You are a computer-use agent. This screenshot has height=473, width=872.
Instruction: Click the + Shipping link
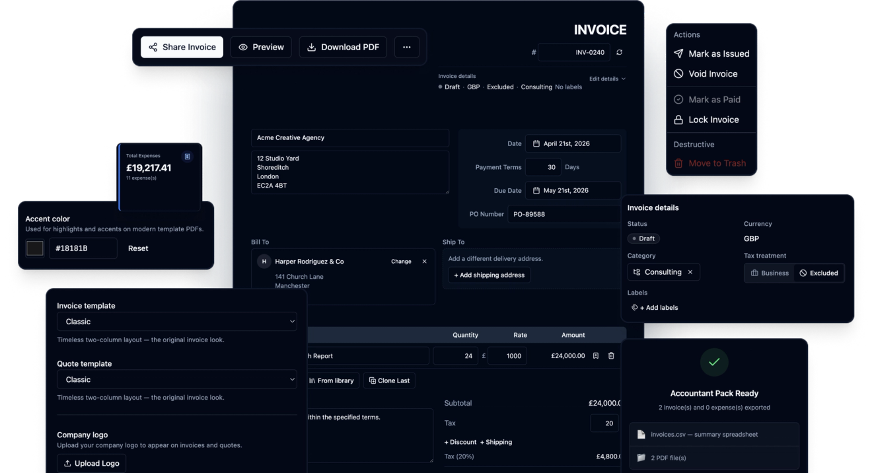496,442
